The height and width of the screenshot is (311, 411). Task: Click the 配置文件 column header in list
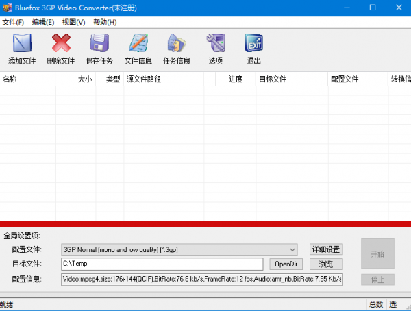coord(358,79)
